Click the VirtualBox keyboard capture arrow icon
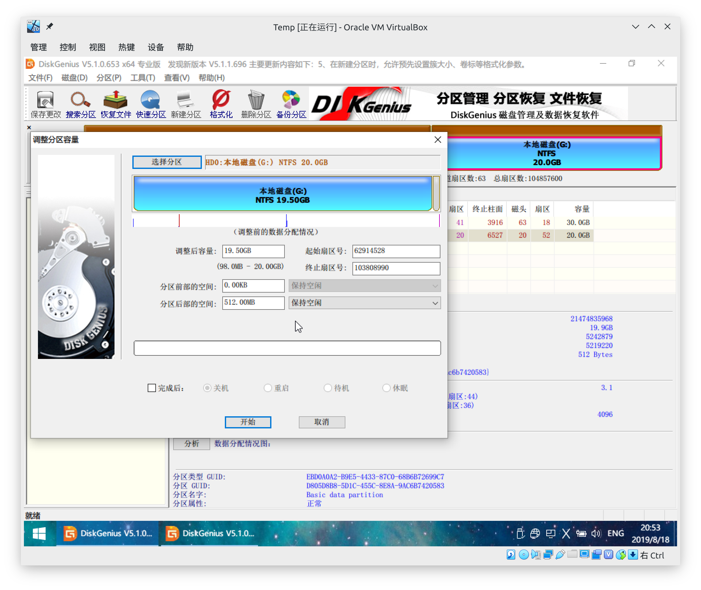 pyautogui.click(x=632, y=555)
